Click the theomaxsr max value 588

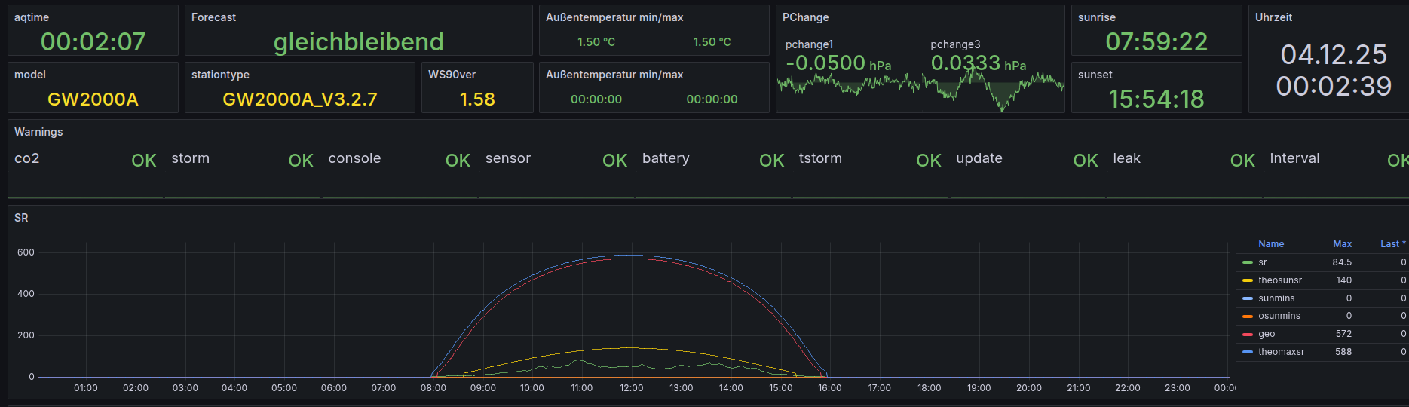[1343, 352]
